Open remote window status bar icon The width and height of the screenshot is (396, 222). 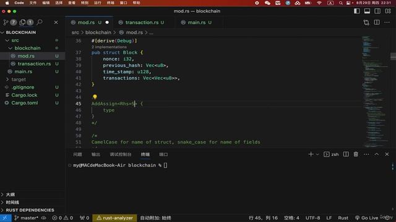[6, 218]
